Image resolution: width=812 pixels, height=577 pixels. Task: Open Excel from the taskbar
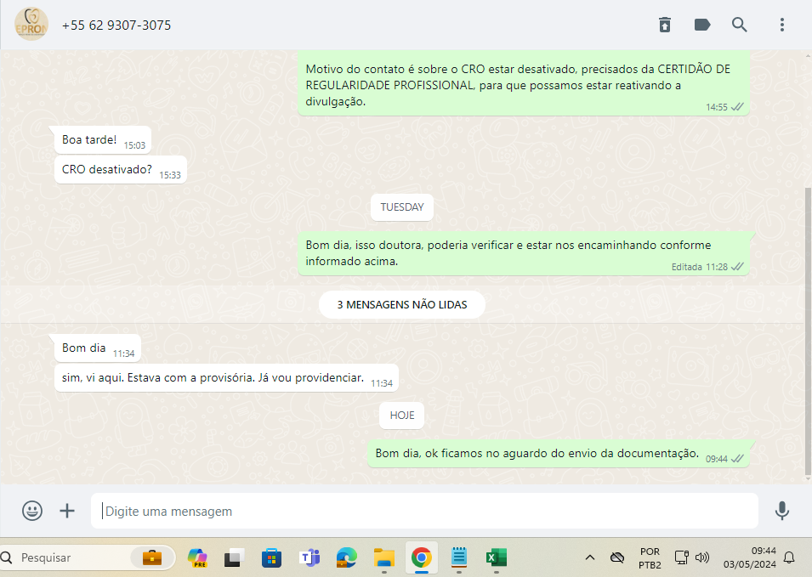[496, 557]
